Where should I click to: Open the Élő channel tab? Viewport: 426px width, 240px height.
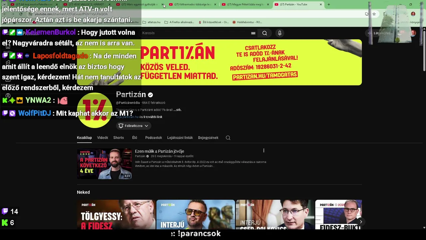coord(134,138)
